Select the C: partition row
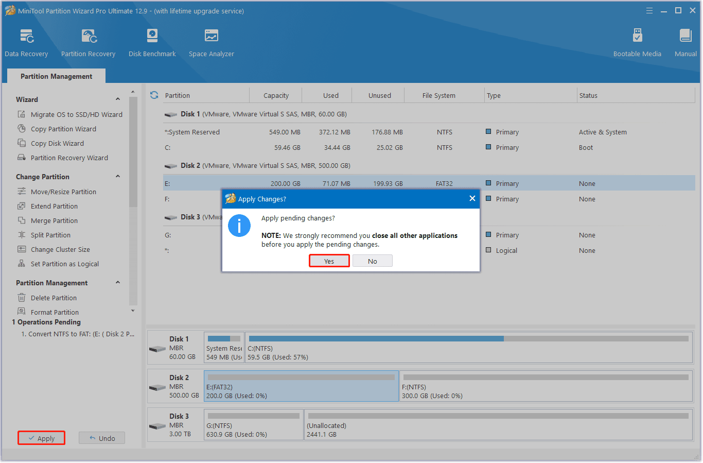 [429, 147]
